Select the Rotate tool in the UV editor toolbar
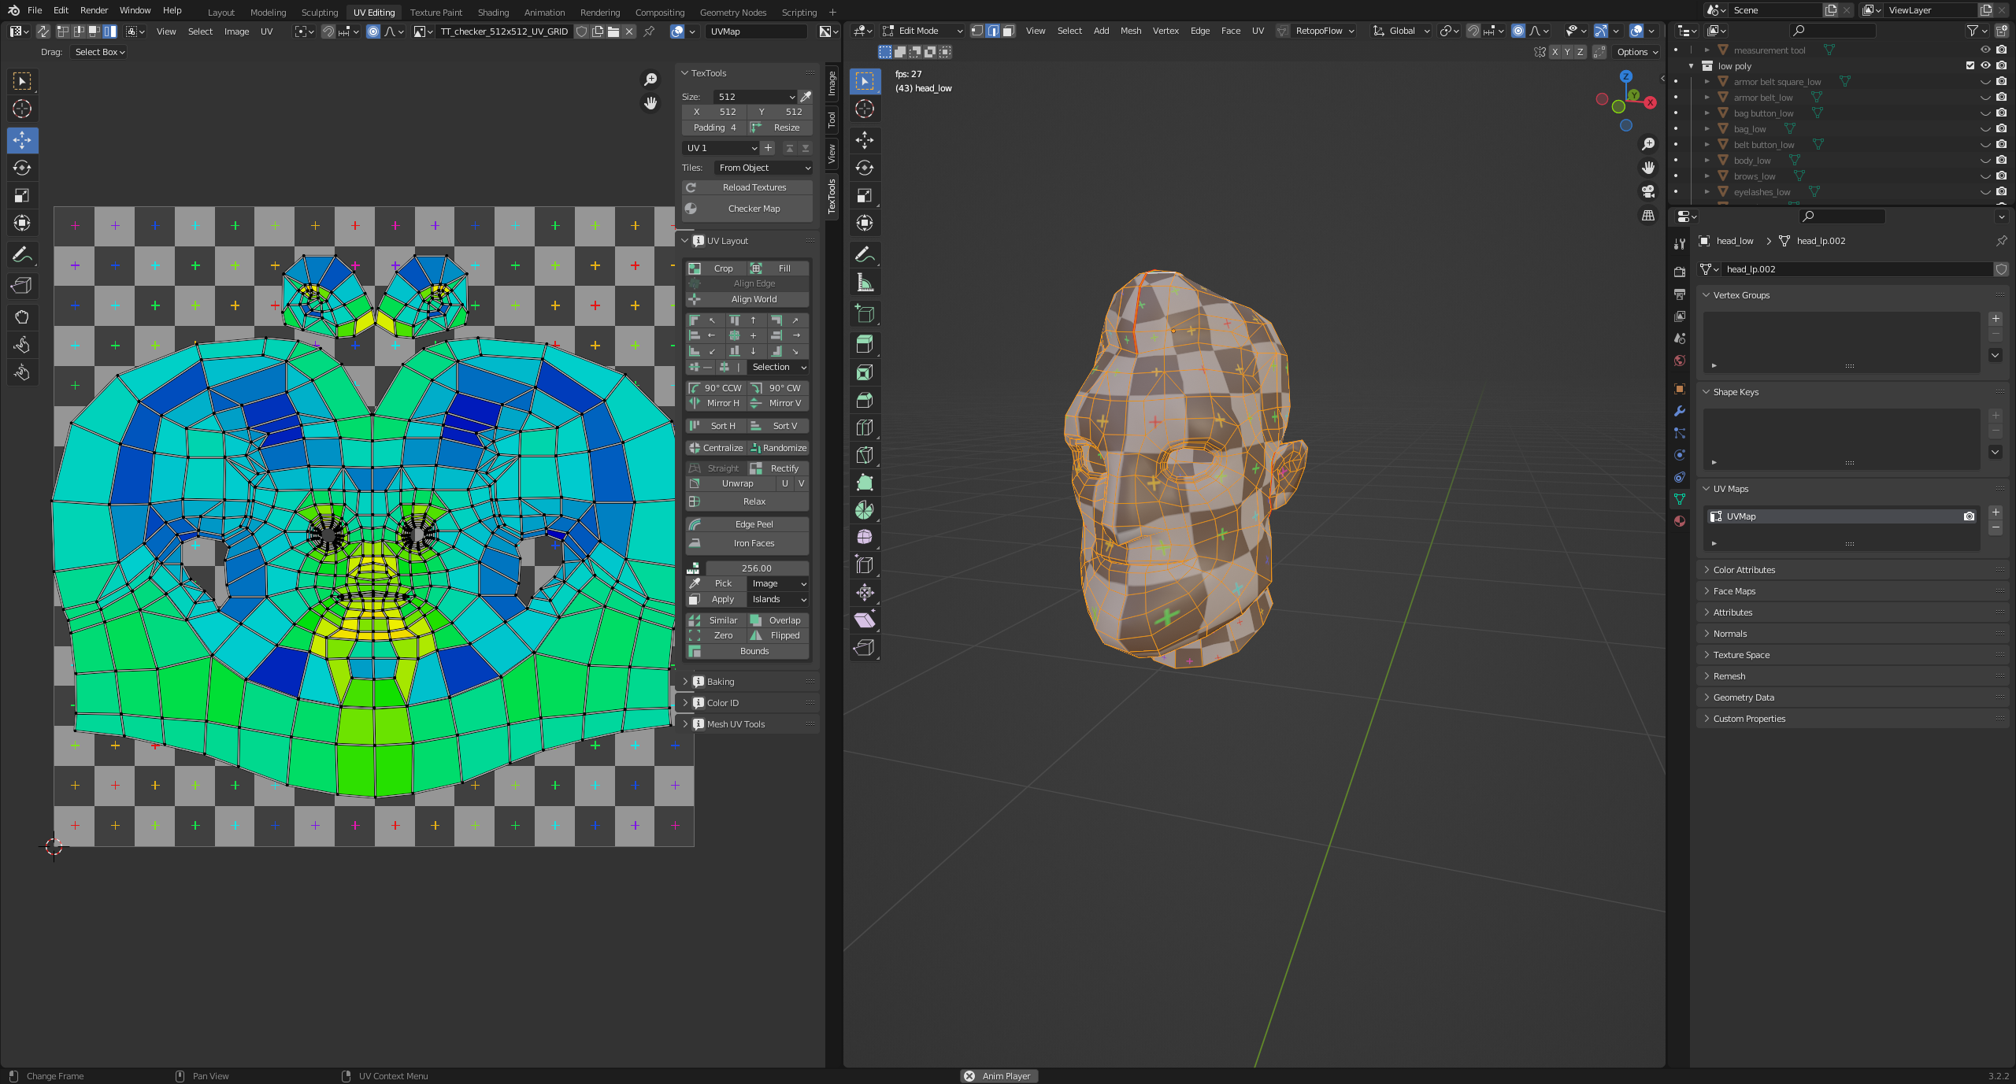This screenshot has width=2016, height=1084. tap(22, 168)
